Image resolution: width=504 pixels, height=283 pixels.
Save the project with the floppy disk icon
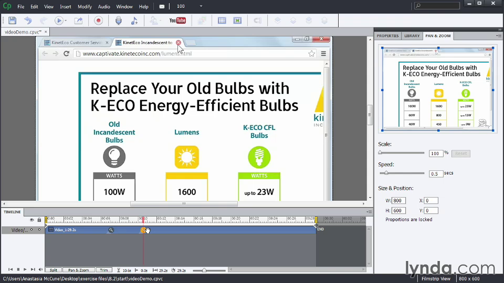click(12, 20)
